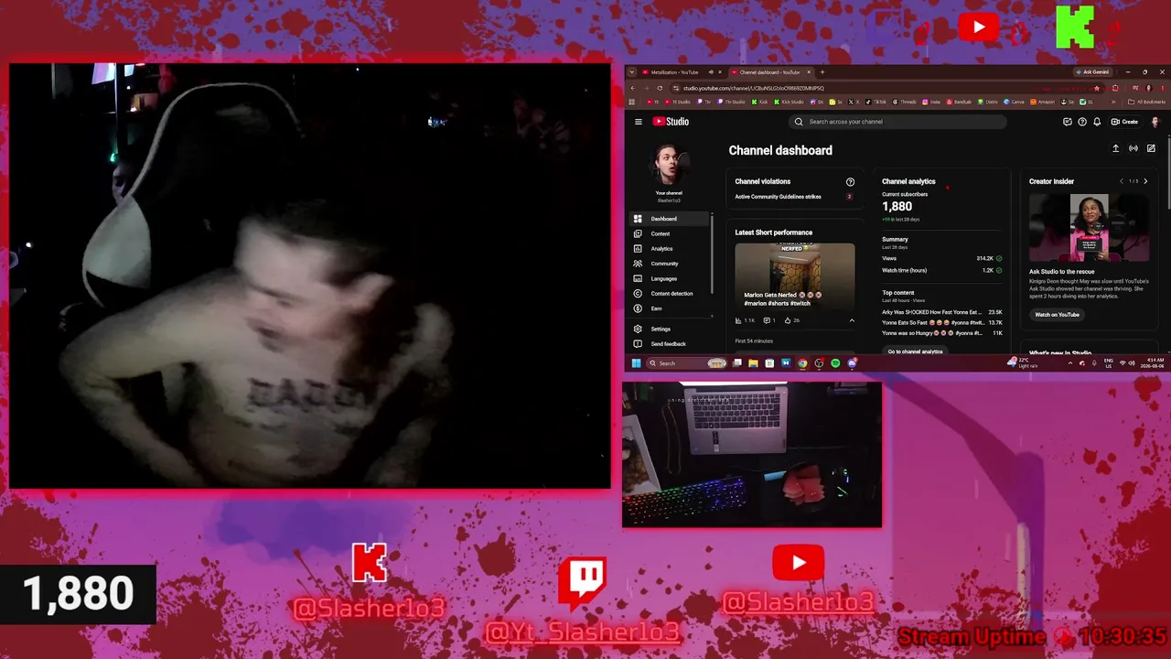1171x659 pixels.
Task: Open the Chrome tab search dropdown
Action: 631,72
